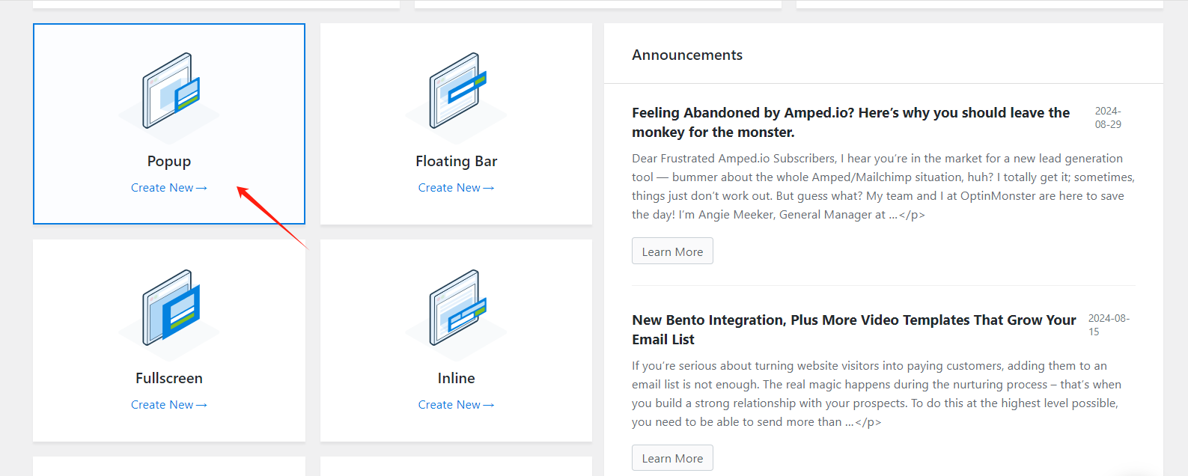Create a new Popup campaign
The image size is (1188, 476).
click(x=168, y=188)
